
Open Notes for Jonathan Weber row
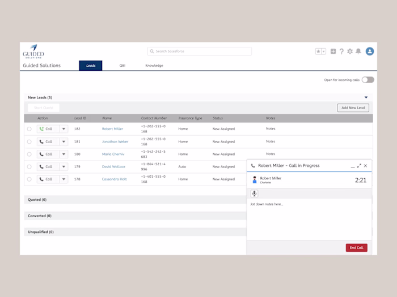[271, 141]
